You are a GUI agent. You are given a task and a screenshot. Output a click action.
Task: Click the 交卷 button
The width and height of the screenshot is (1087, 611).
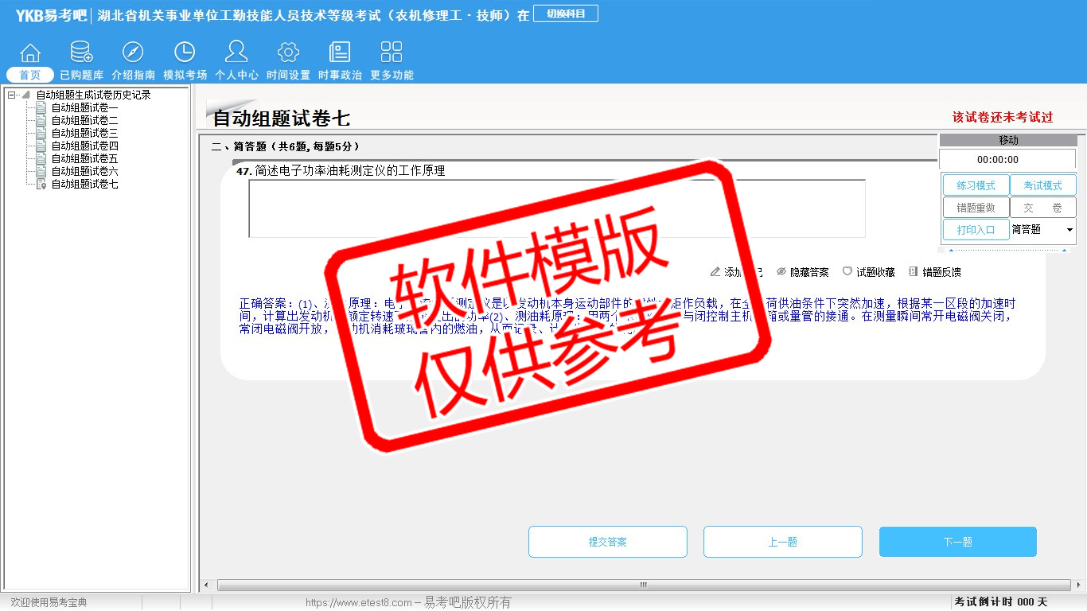tap(1042, 208)
